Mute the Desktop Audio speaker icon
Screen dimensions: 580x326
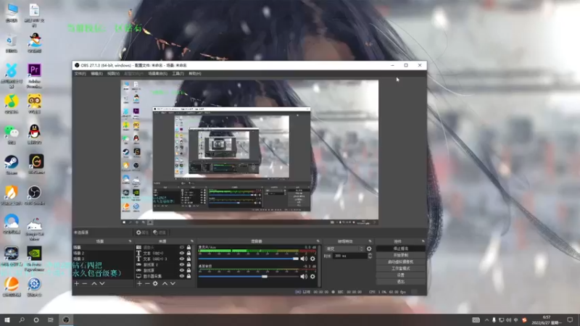304,277
